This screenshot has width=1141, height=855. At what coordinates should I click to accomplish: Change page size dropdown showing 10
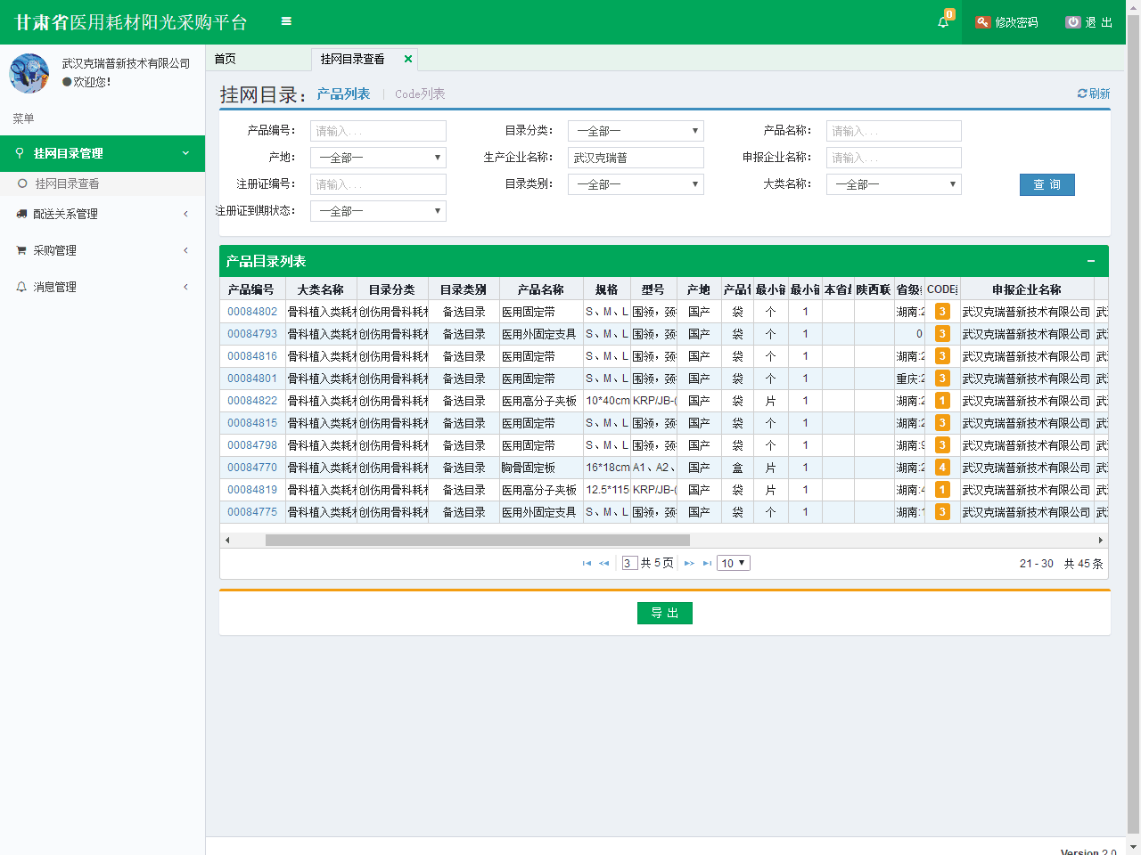coord(734,563)
